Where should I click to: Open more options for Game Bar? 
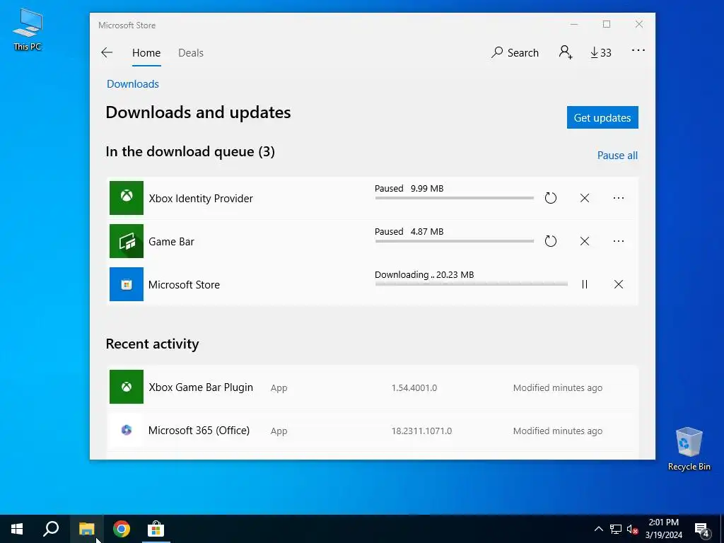click(619, 241)
